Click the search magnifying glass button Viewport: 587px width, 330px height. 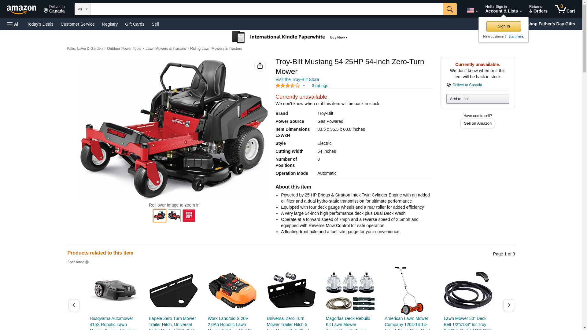point(450,9)
